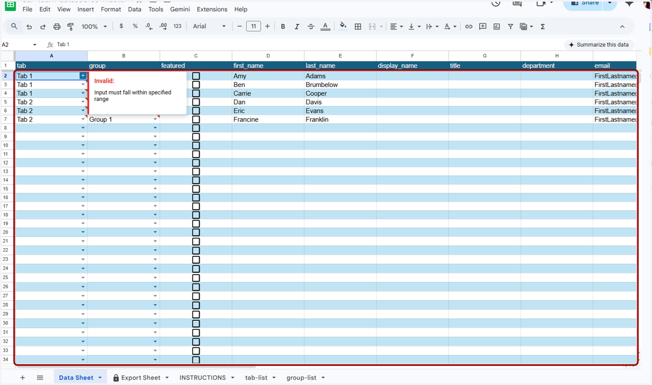Switch to the Export Sheet tab
This screenshot has height=385, width=652.
(141, 377)
